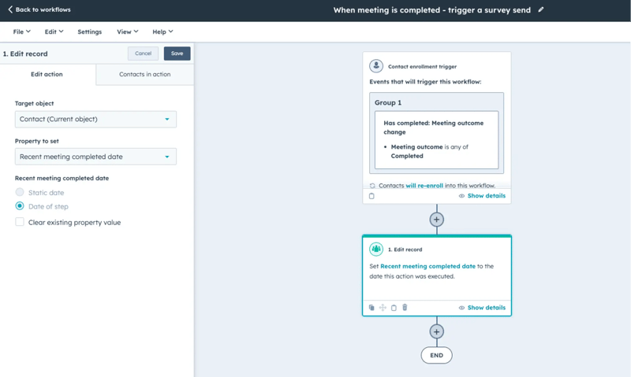This screenshot has width=631, height=377.
Task: Click the END node
Action: [x=437, y=355]
